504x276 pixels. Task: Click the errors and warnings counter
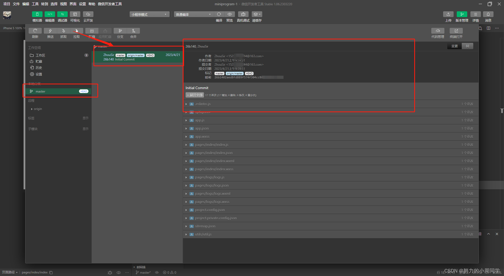170,273
